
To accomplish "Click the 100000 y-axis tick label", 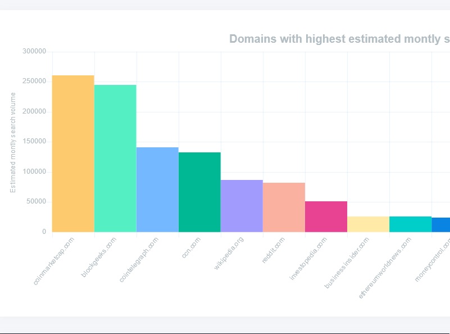I will 34,171.
